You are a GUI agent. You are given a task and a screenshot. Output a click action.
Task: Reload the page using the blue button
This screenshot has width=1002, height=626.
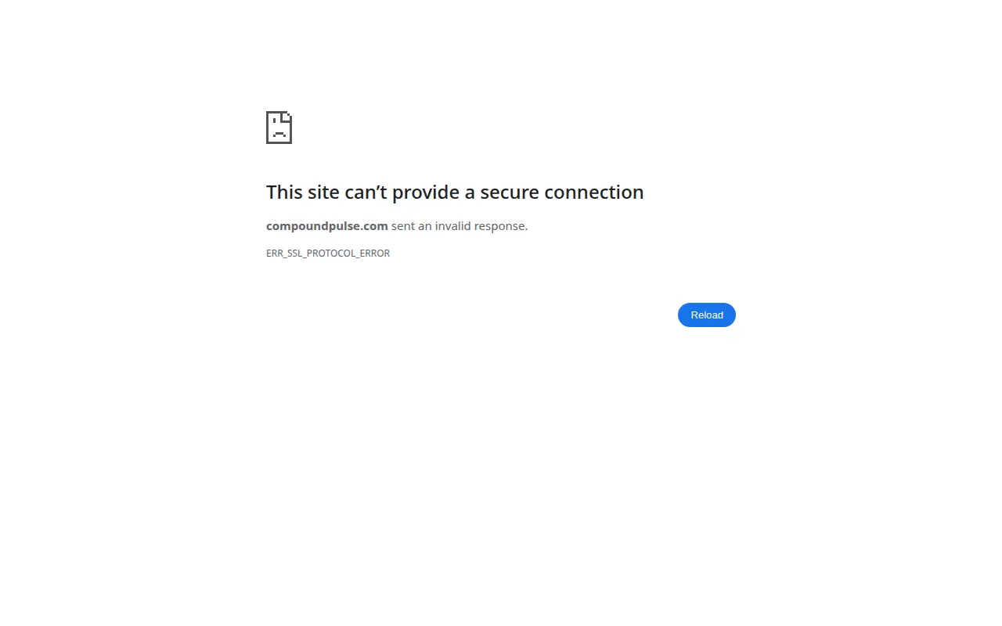[x=706, y=315]
